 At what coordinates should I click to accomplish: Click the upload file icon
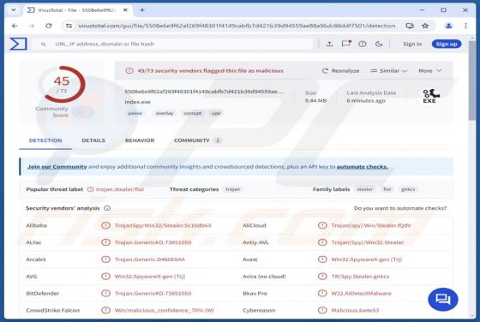[x=329, y=44]
